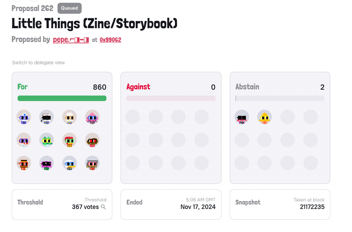This screenshot has width=352, height=232.
Task: Select the magenta-glasses avatar in bottom row
Action: point(46,163)
